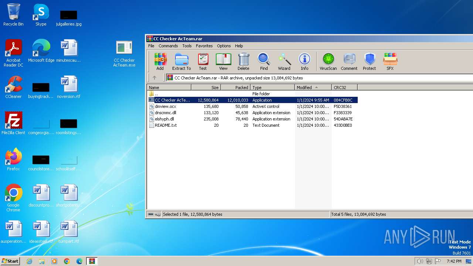Select the elshyph.dll file
This screenshot has width=473, height=266.
click(252, 119)
